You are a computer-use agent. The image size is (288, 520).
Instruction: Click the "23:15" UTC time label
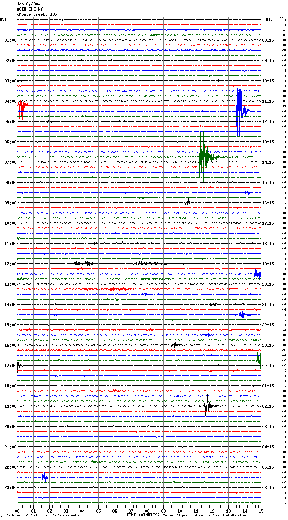tap(268, 345)
